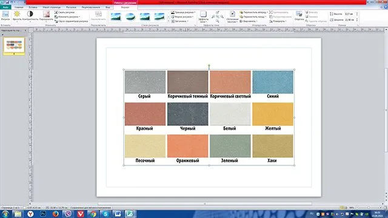Click the shadow on/off toggle icon

coord(218,17)
